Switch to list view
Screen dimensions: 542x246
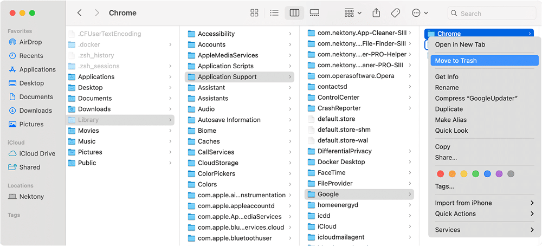tap(274, 13)
